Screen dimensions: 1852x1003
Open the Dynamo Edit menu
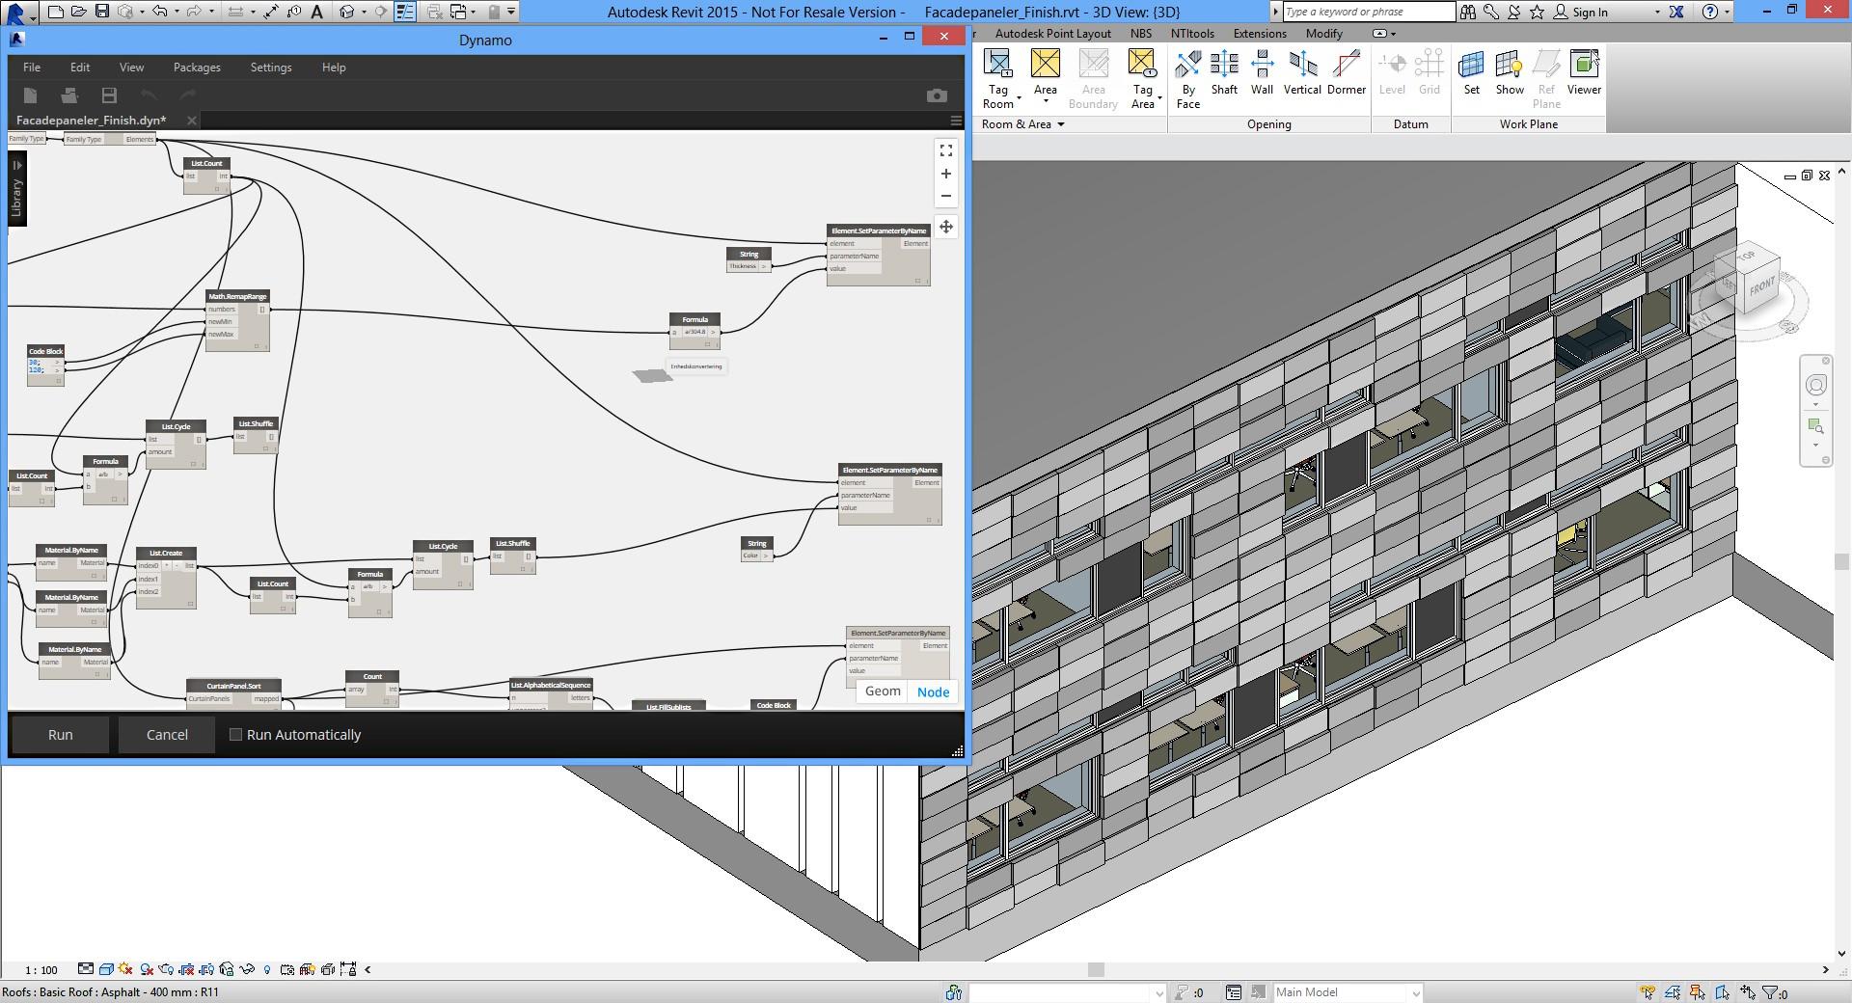click(80, 68)
